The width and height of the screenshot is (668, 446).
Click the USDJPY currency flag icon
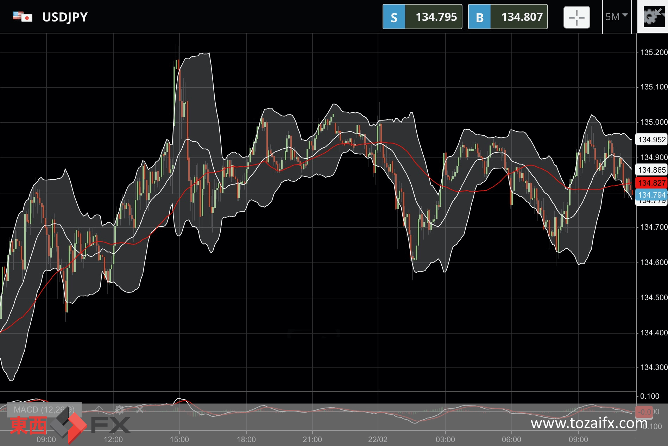23,17
